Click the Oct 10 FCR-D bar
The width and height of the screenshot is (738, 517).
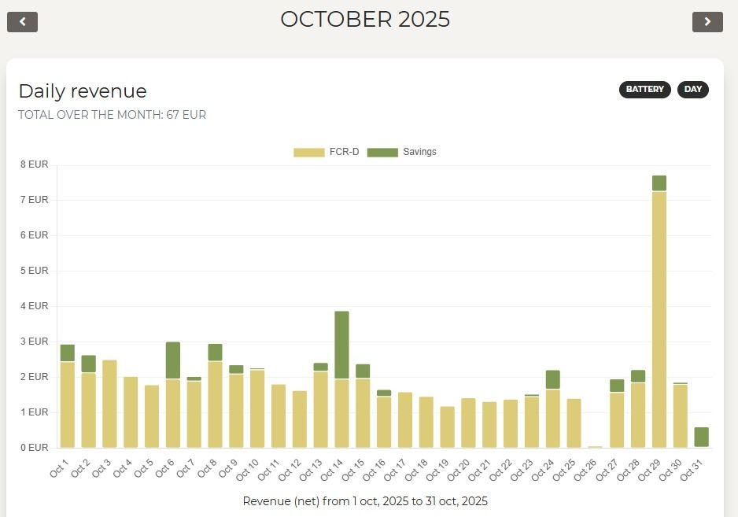(257, 408)
